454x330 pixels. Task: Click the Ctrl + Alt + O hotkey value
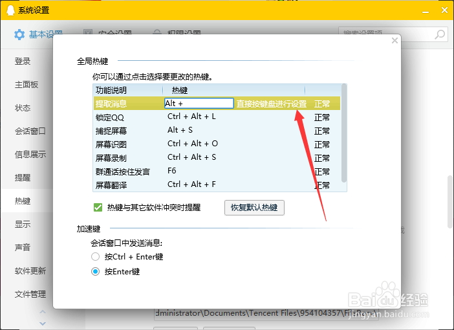point(193,144)
